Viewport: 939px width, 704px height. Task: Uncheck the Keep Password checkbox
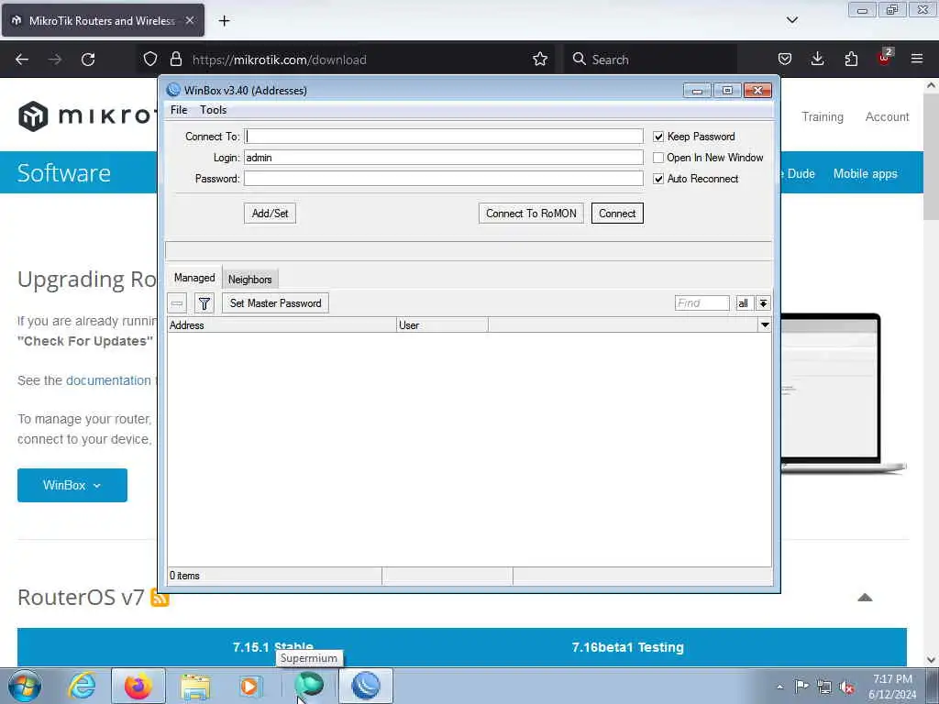(x=658, y=137)
